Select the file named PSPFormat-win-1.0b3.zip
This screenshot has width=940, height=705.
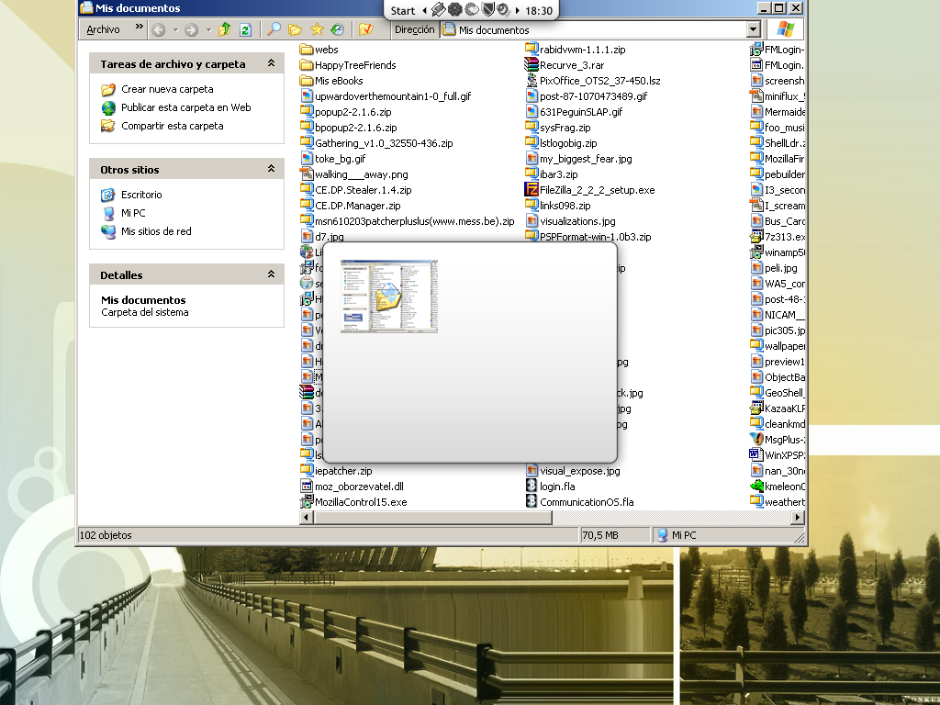coord(595,237)
